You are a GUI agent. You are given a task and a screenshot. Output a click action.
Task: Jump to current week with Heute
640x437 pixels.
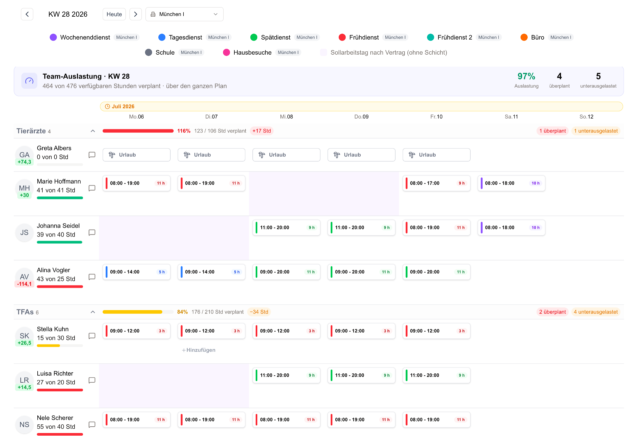[x=114, y=14]
